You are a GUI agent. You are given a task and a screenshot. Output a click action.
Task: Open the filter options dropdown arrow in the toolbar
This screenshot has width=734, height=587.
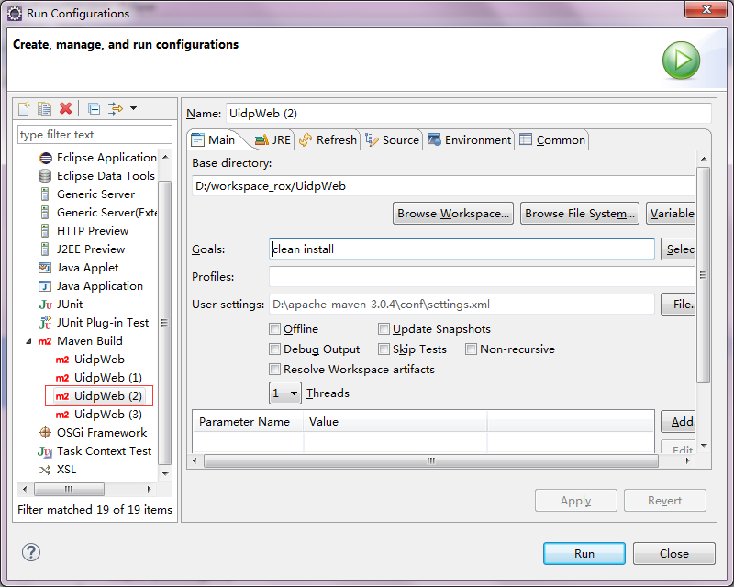133,108
